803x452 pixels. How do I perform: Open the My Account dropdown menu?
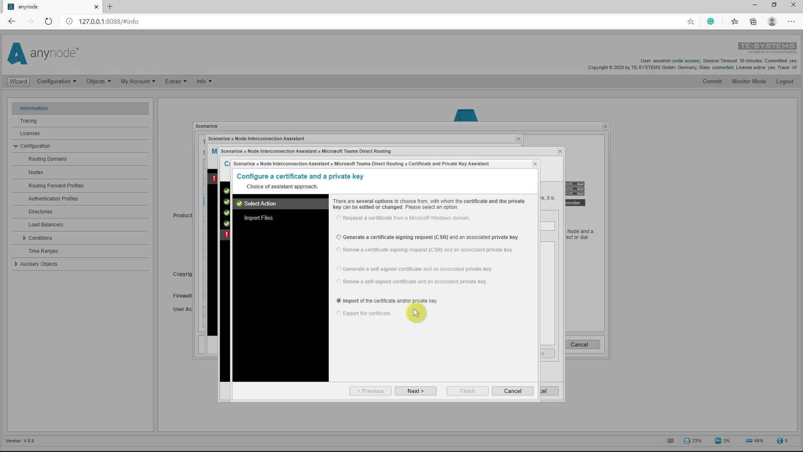138,82
